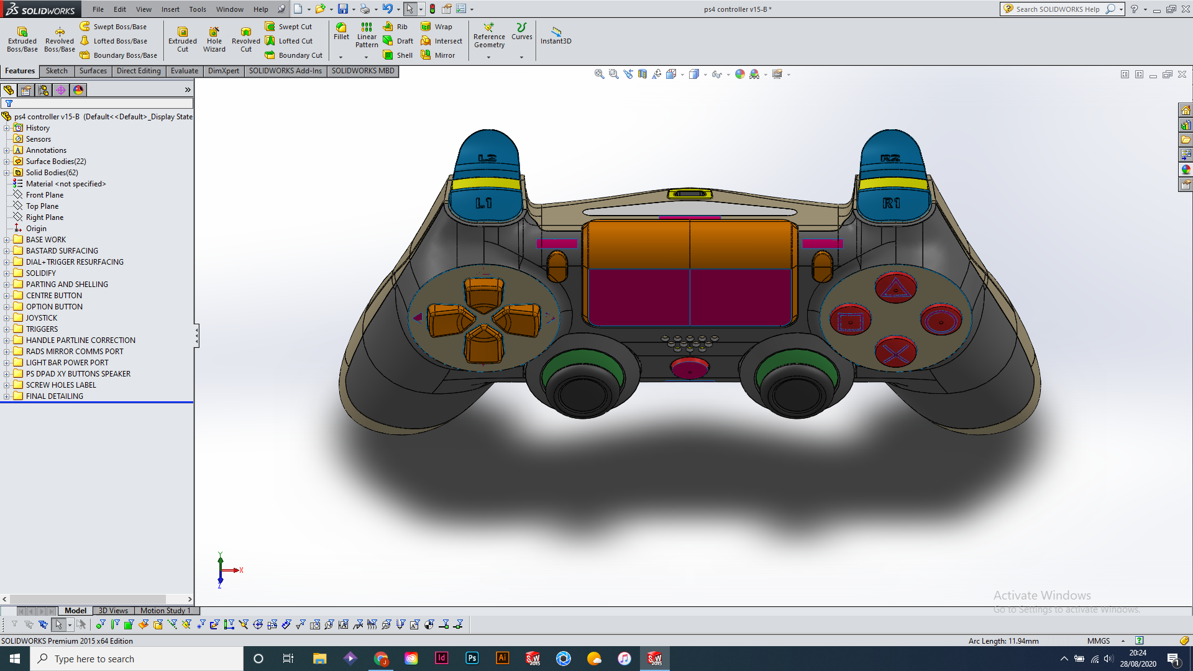This screenshot has width=1193, height=671.
Task: Click Zoom to Fit in view toolbar
Action: (599, 74)
